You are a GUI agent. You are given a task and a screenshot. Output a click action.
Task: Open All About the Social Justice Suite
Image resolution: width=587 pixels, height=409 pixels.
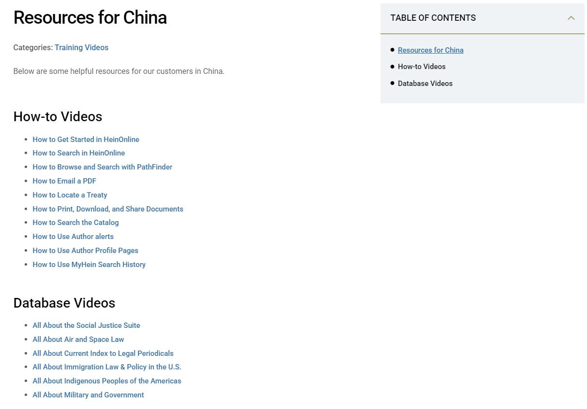click(86, 325)
